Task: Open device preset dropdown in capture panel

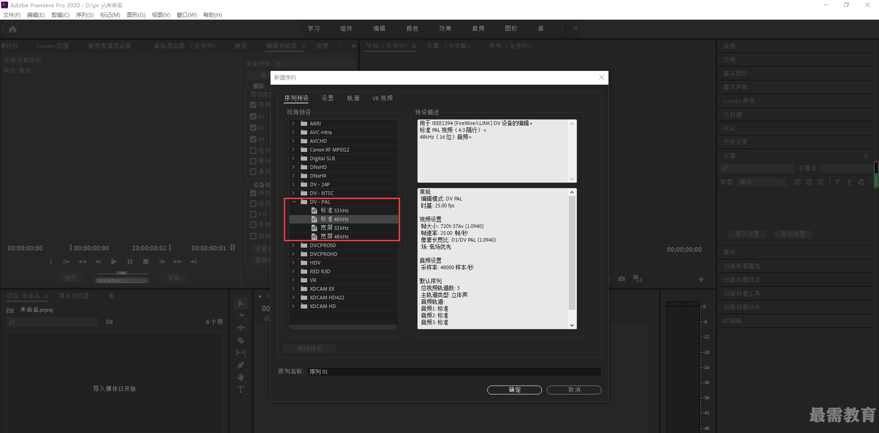Action: click(315, 64)
